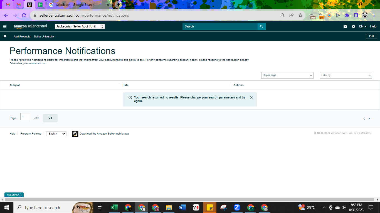Screen dimensions: 380x213
Task: Click the Actions column header
Action: 238,85
